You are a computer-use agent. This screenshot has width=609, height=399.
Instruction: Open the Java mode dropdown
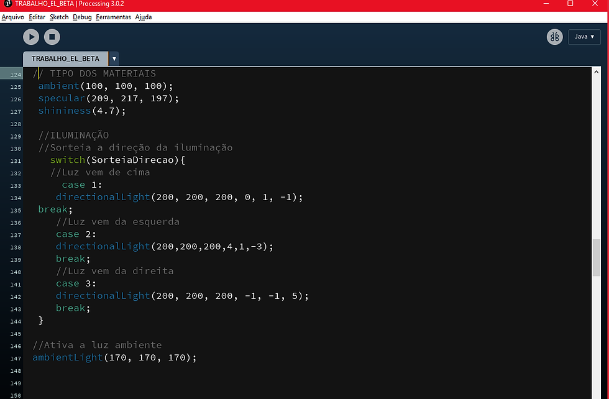pyautogui.click(x=584, y=37)
